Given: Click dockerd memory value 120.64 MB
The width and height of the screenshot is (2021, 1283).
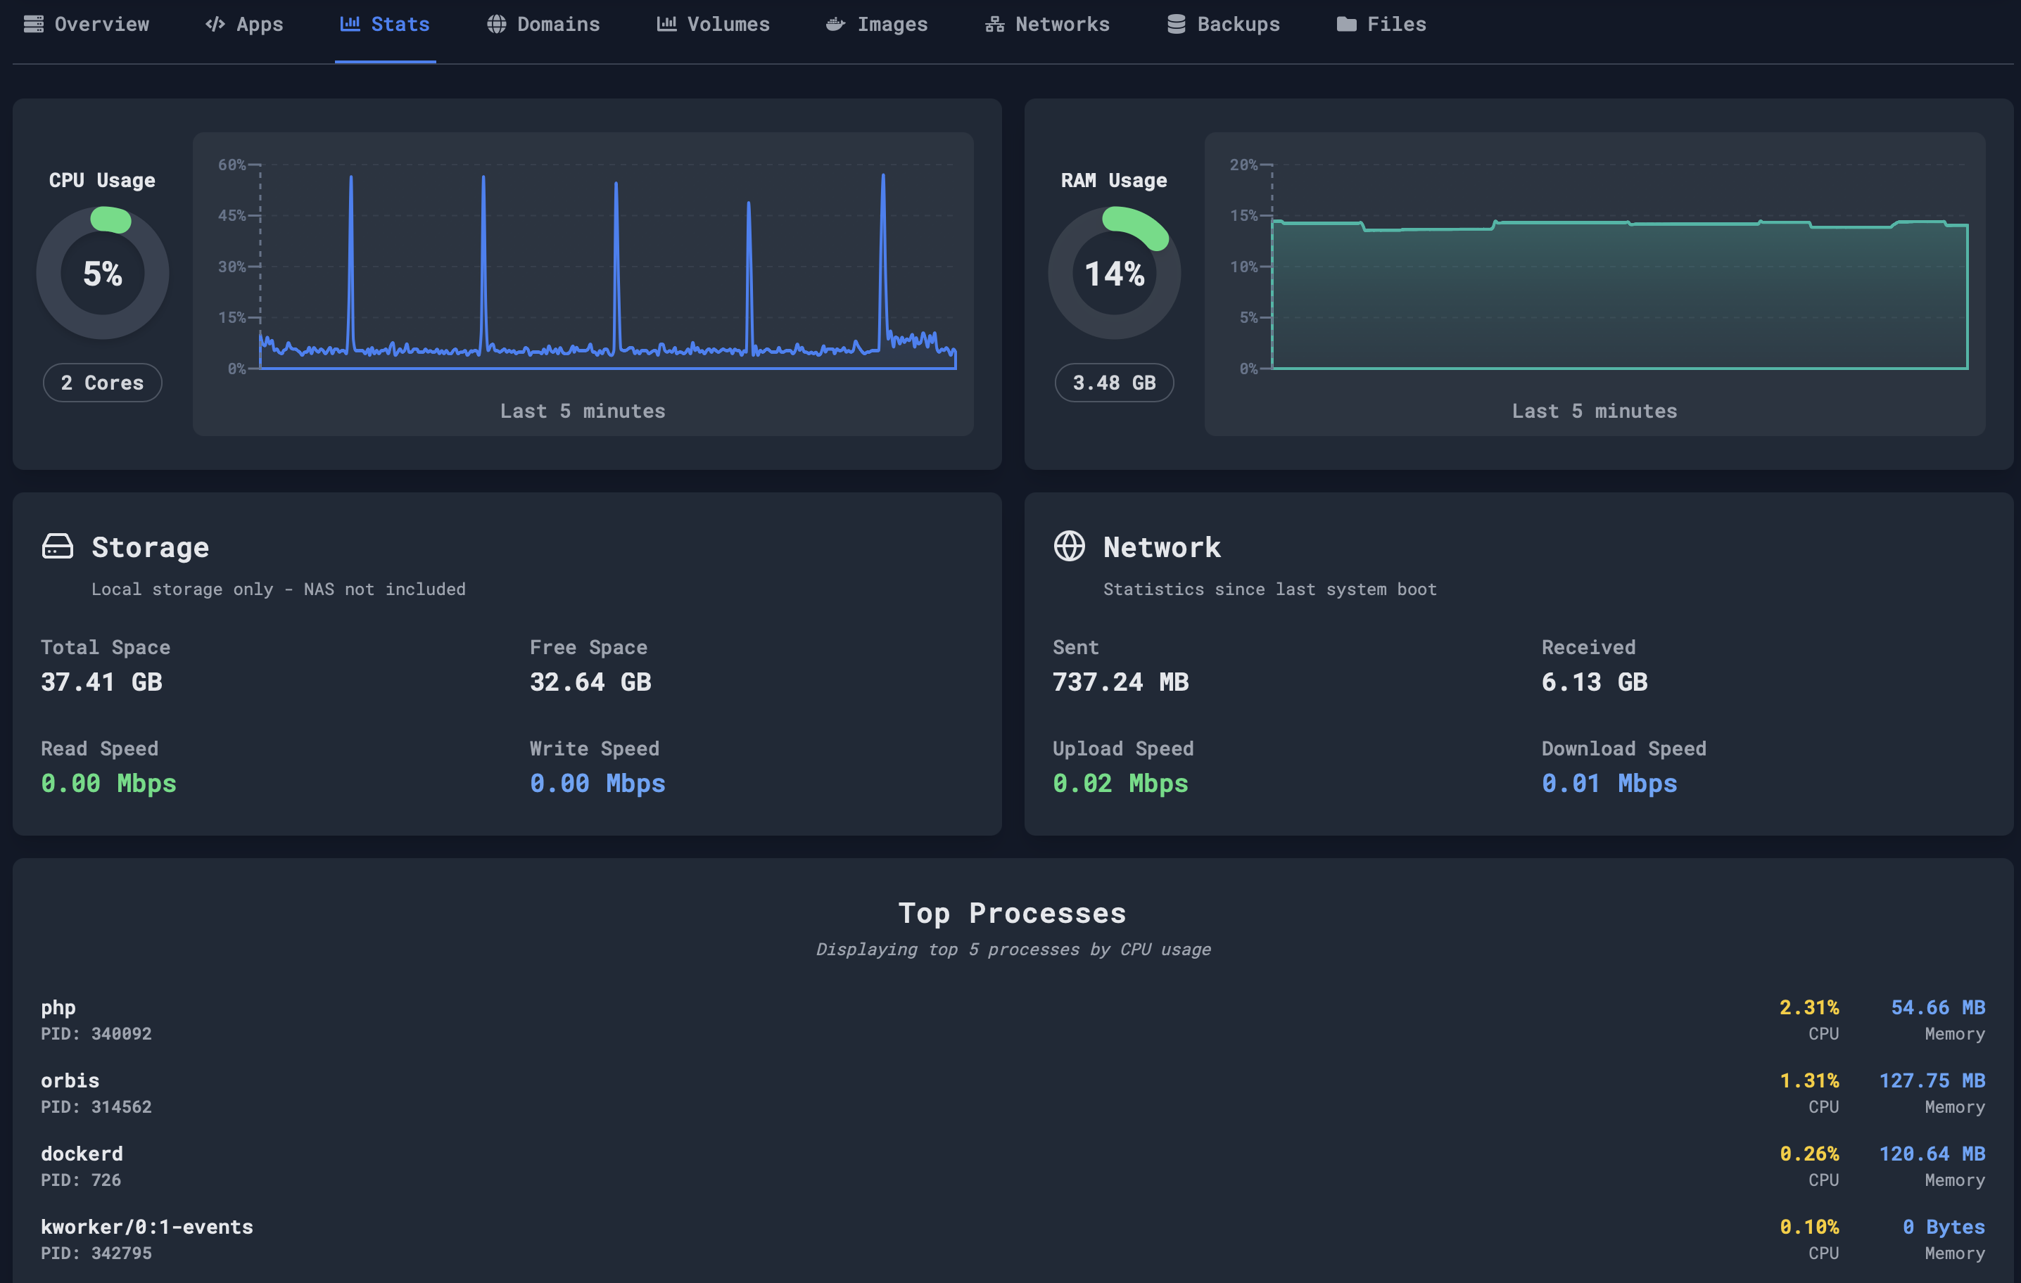Looking at the screenshot, I should coord(1932,1154).
